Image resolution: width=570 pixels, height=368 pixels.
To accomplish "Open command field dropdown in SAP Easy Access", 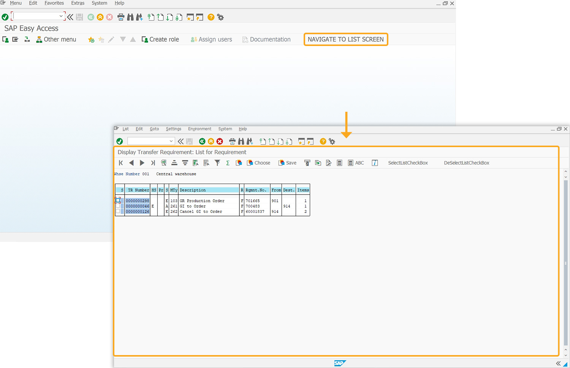I will (61, 16).
